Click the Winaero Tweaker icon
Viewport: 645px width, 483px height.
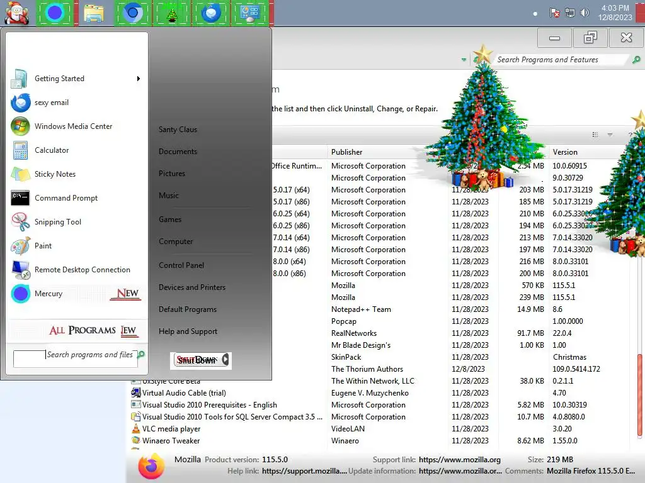point(136,440)
